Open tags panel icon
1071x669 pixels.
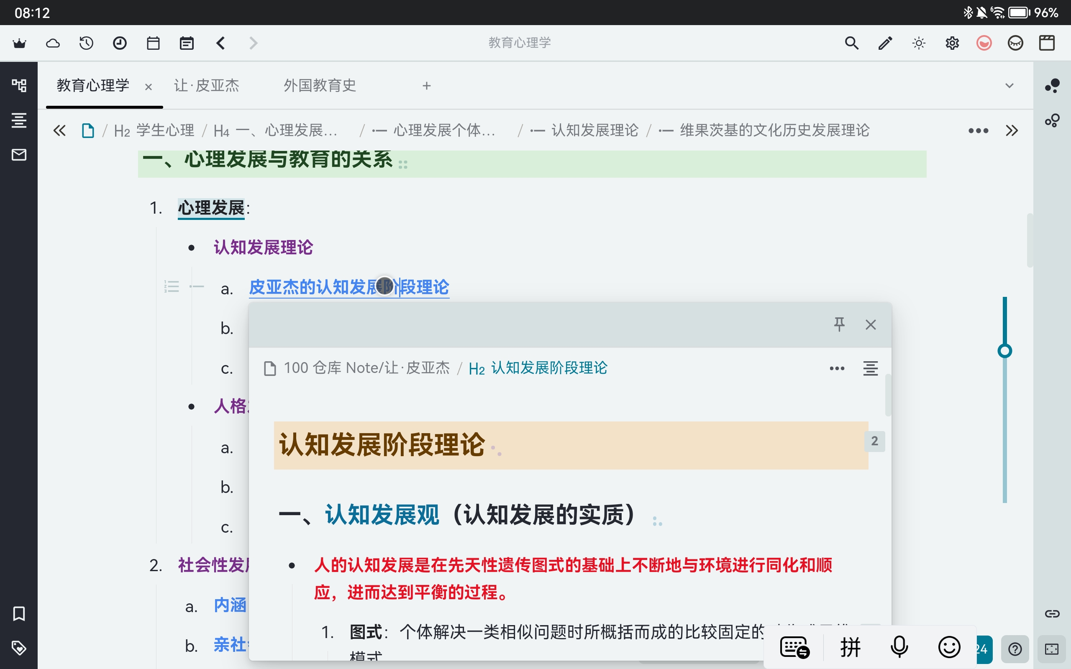point(19,648)
